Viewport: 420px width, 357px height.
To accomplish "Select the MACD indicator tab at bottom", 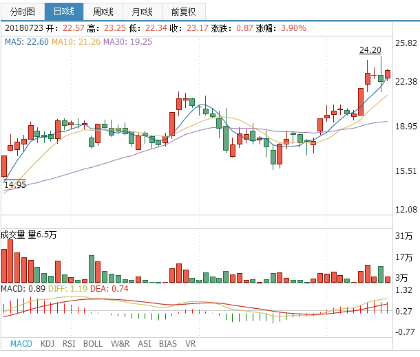I will click(x=21, y=343).
